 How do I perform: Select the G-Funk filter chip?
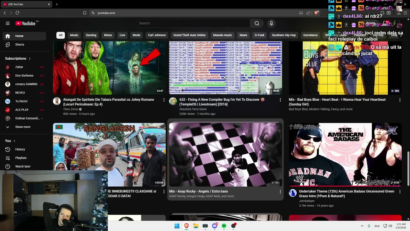click(260, 35)
